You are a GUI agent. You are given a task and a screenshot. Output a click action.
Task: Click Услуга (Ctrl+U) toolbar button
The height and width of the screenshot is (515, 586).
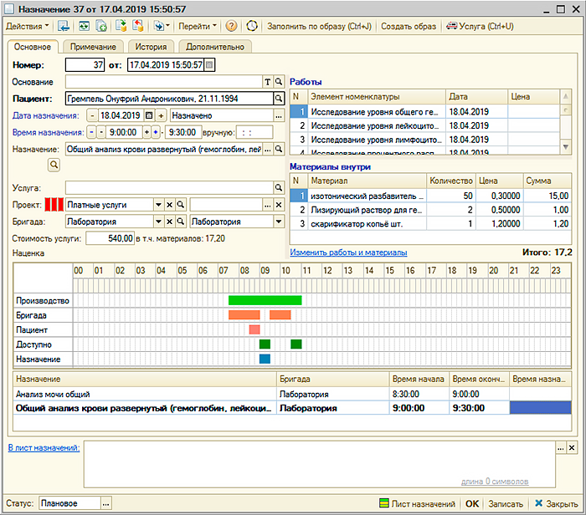tap(481, 26)
